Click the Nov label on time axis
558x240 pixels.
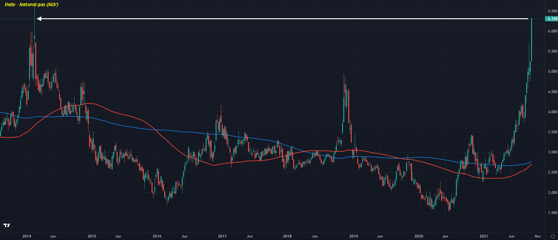pyautogui.click(x=538, y=236)
